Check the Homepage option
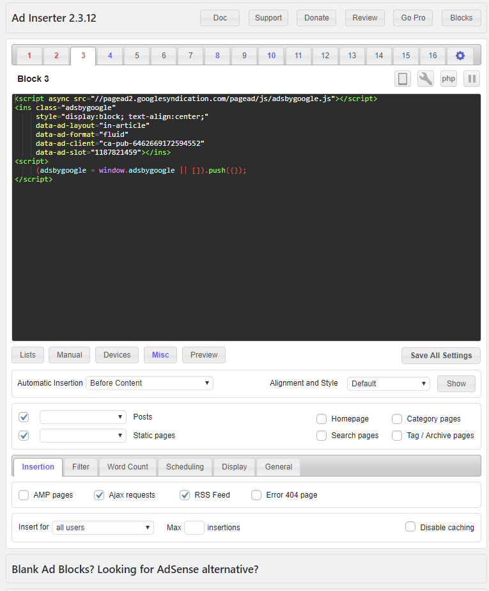489x591 pixels. (322, 419)
